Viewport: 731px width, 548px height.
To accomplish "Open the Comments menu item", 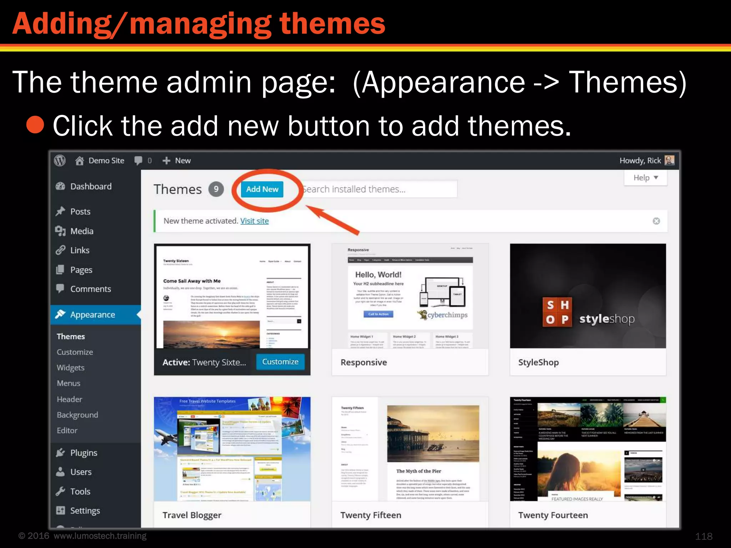I will pyautogui.click(x=91, y=289).
